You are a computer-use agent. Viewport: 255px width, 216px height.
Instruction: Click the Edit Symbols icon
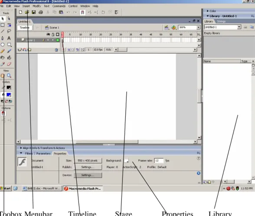click(173, 28)
